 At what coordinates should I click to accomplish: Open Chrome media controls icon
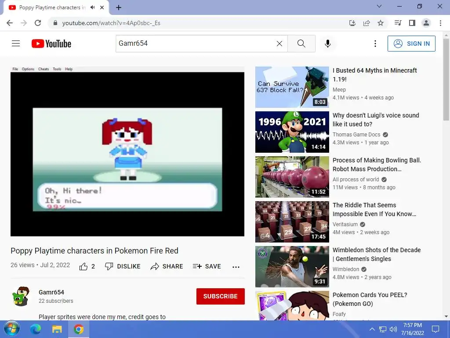(x=398, y=23)
